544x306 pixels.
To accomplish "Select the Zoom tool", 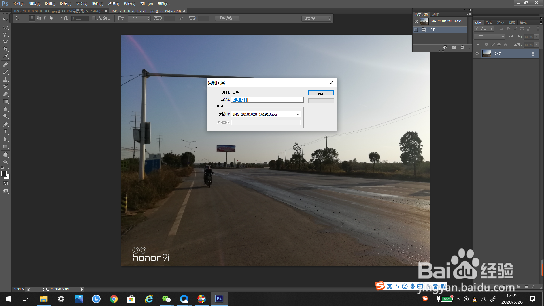I will click(5, 162).
